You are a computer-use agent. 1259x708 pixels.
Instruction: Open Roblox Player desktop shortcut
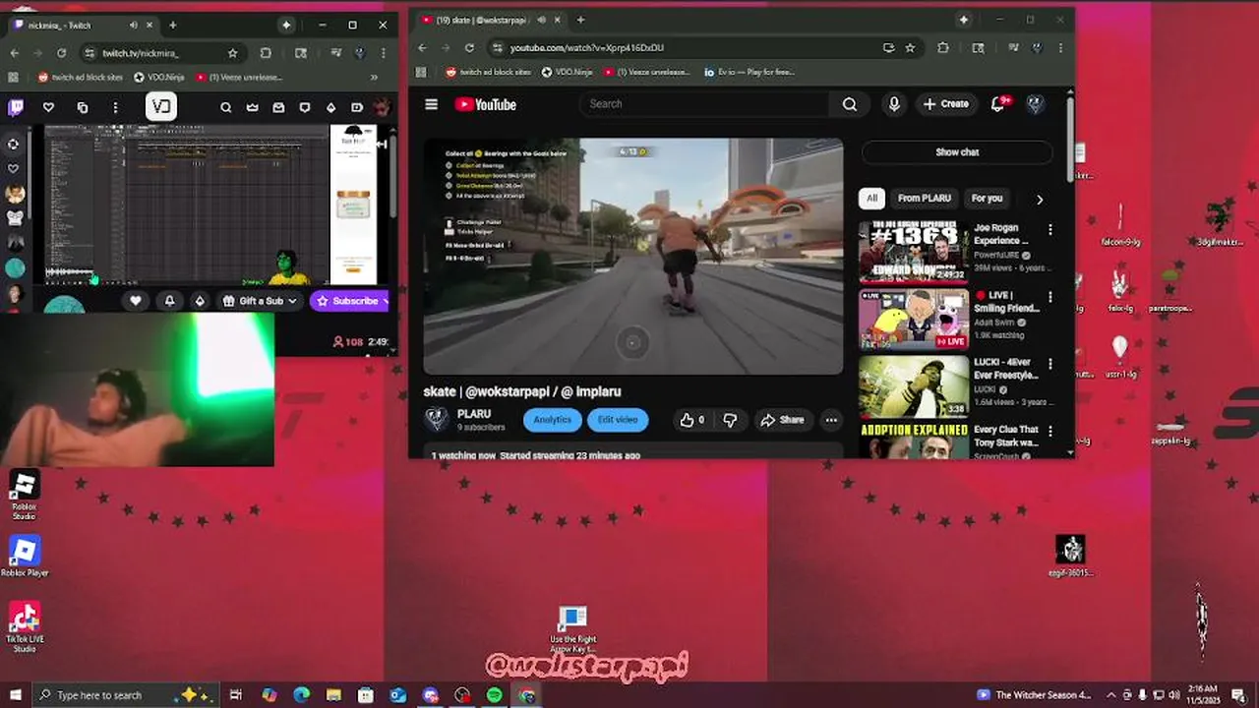click(x=24, y=556)
